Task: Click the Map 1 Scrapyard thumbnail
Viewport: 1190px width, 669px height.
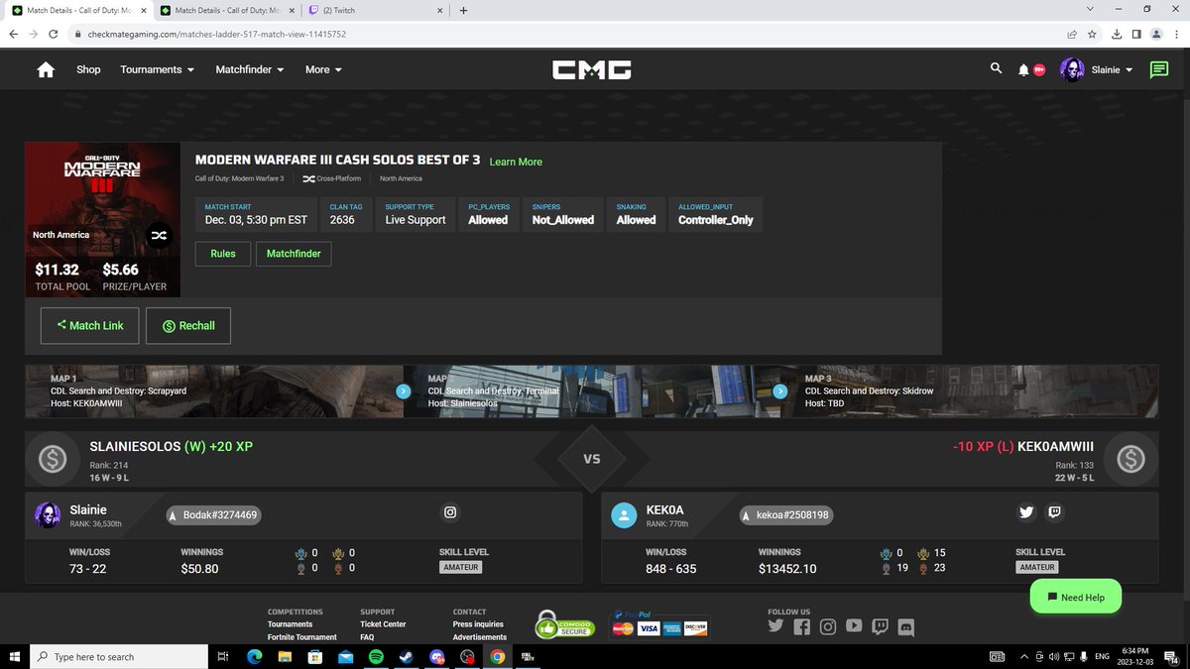Action: 214,391
